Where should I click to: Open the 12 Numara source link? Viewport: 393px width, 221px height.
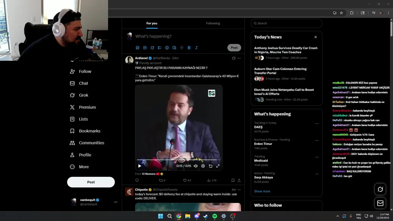(x=149, y=174)
